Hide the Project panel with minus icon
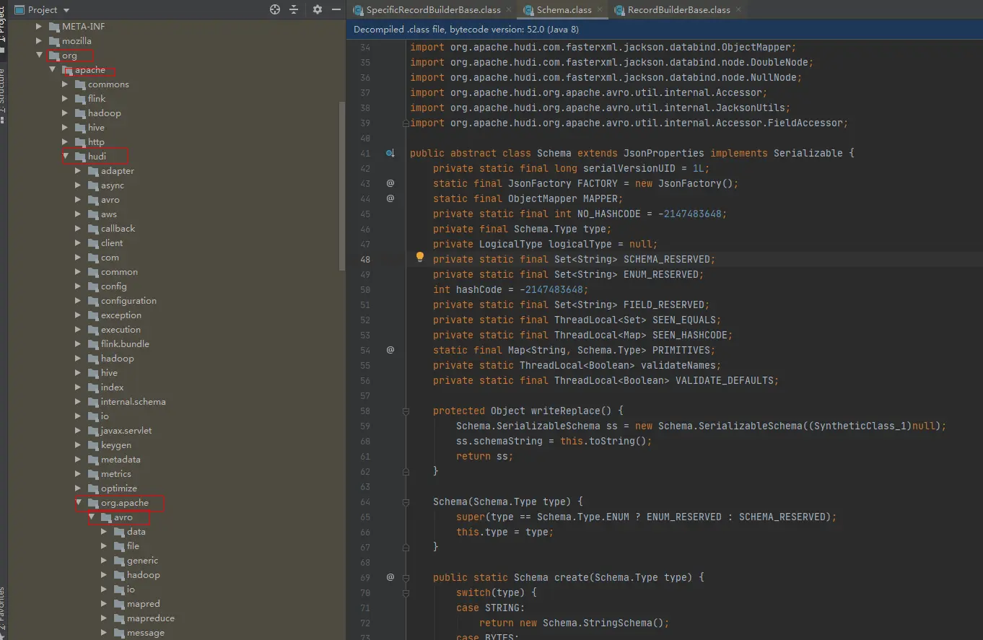983x640 pixels. click(x=336, y=9)
